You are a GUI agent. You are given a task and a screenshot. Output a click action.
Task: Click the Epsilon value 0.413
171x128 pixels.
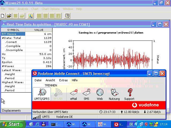pyautogui.click(x=47, y=62)
